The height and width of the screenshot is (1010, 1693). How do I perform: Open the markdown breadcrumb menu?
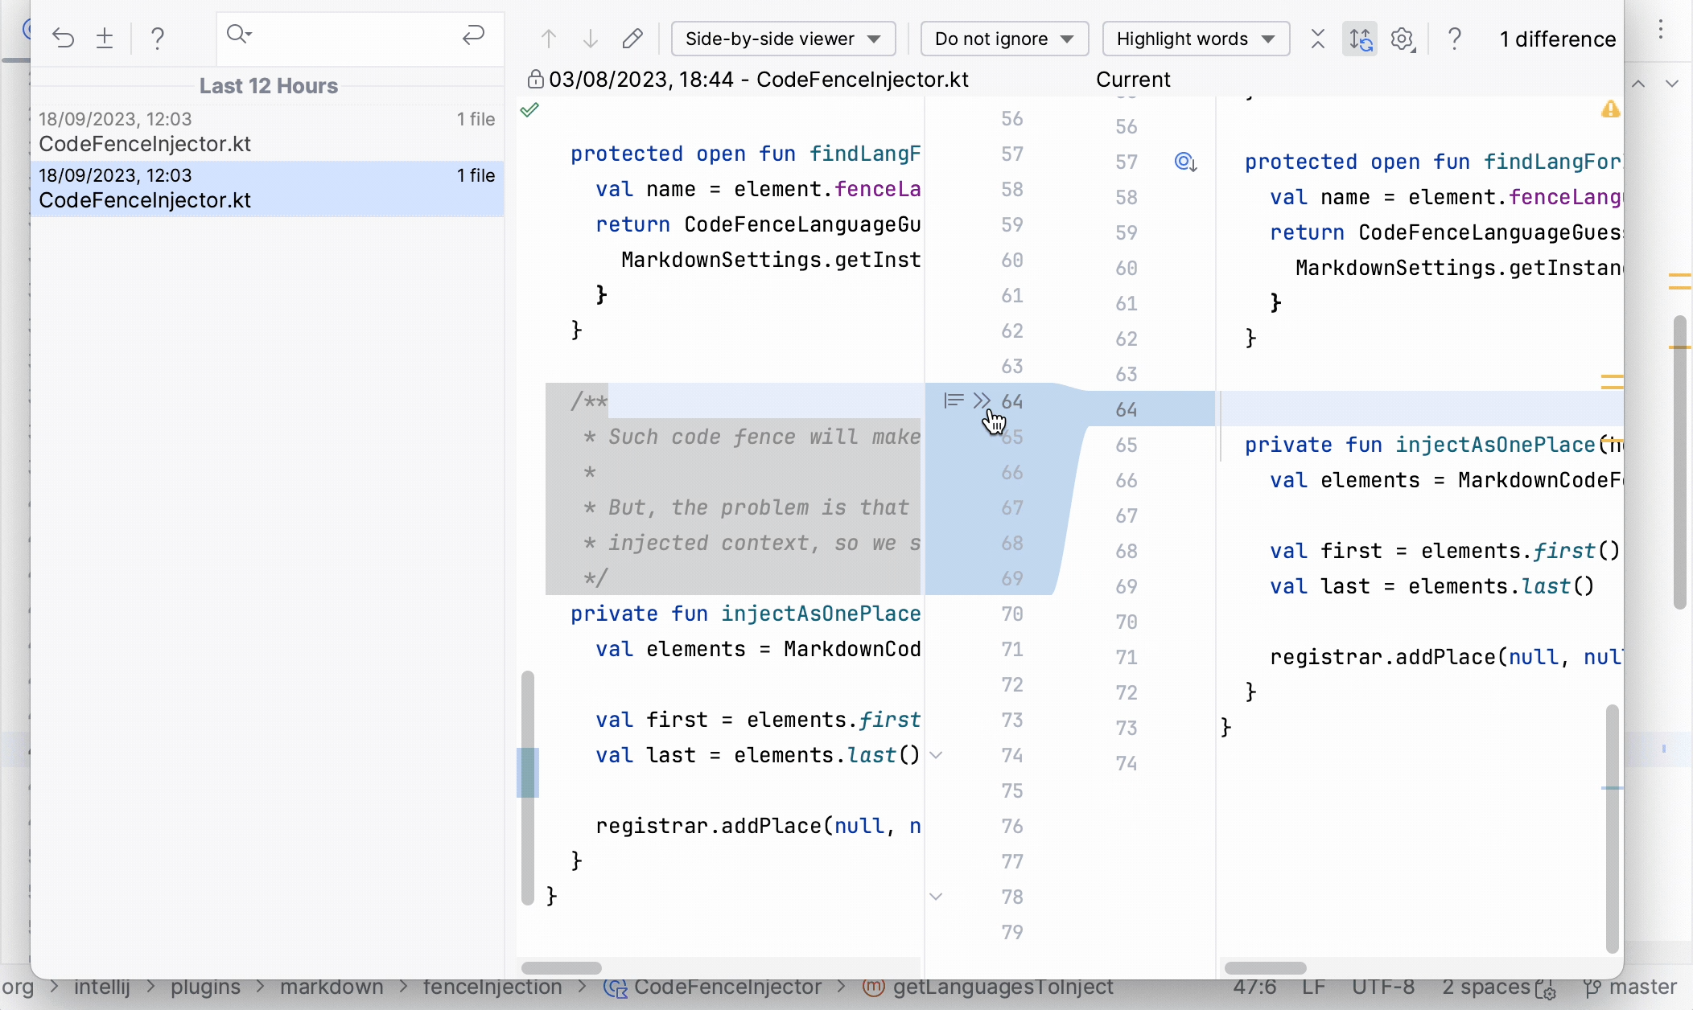[x=332, y=987]
